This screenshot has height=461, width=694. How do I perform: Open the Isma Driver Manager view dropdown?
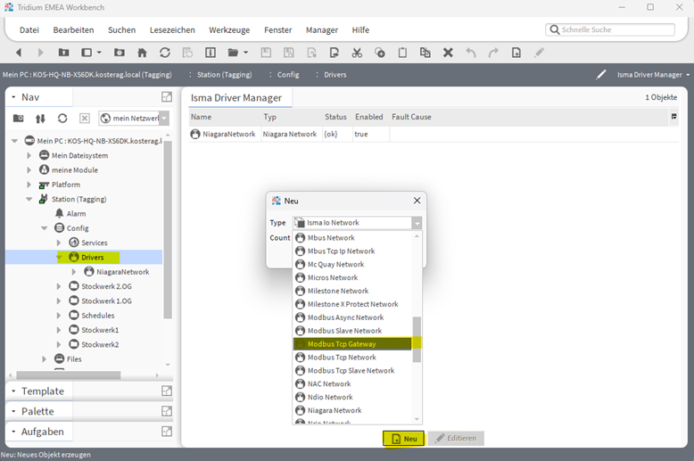point(688,75)
